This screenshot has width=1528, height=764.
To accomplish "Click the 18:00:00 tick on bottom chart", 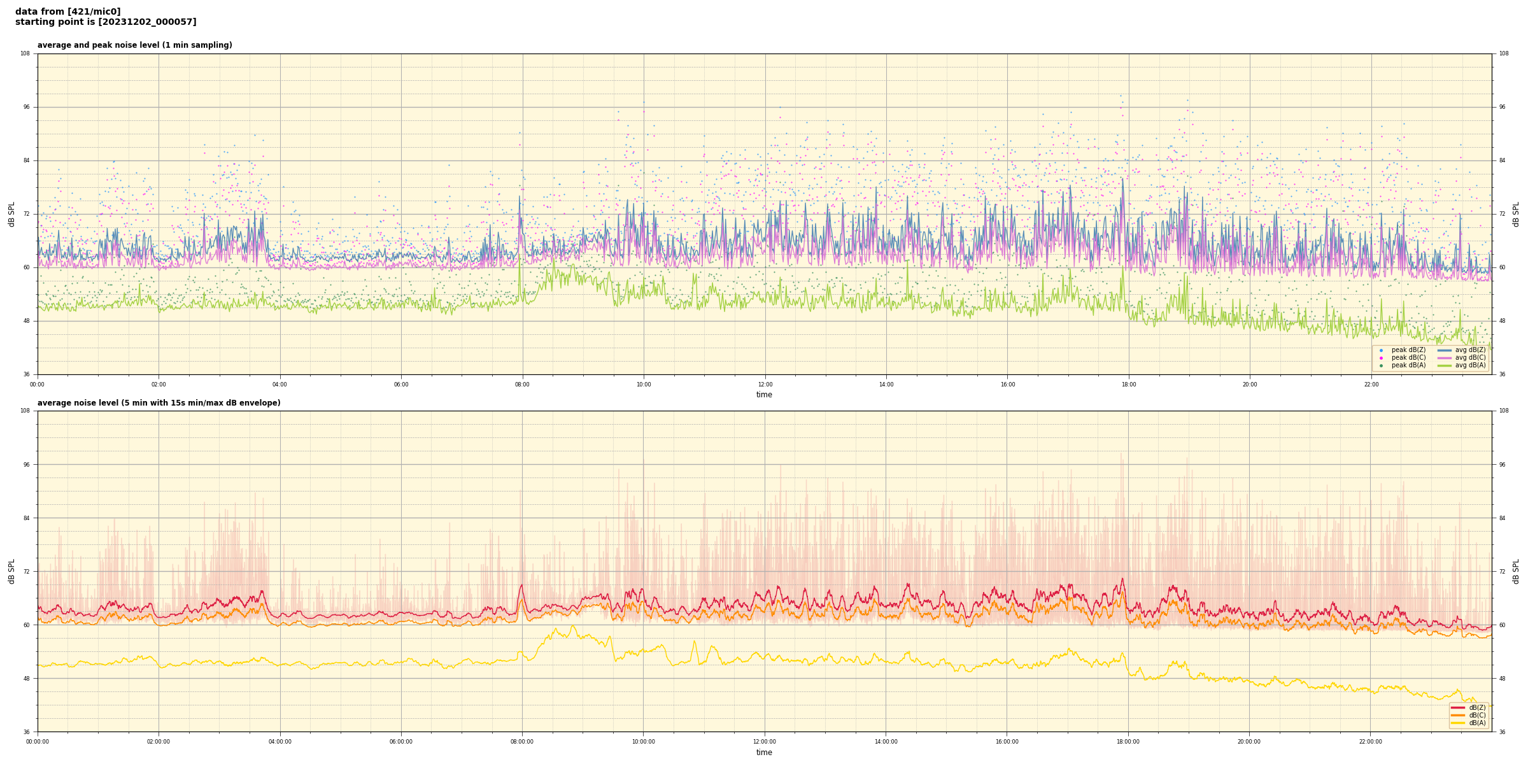I will pos(1128,742).
